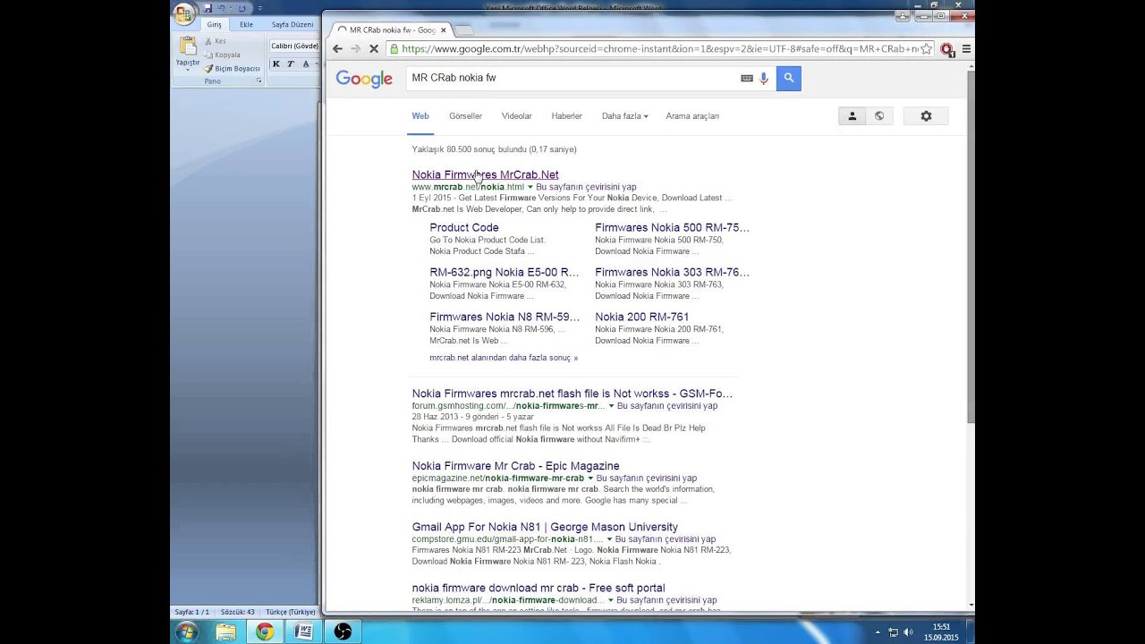Click the Word Office button orb
The height and width of the screenshot is (644, 1145).
point(184,13)
